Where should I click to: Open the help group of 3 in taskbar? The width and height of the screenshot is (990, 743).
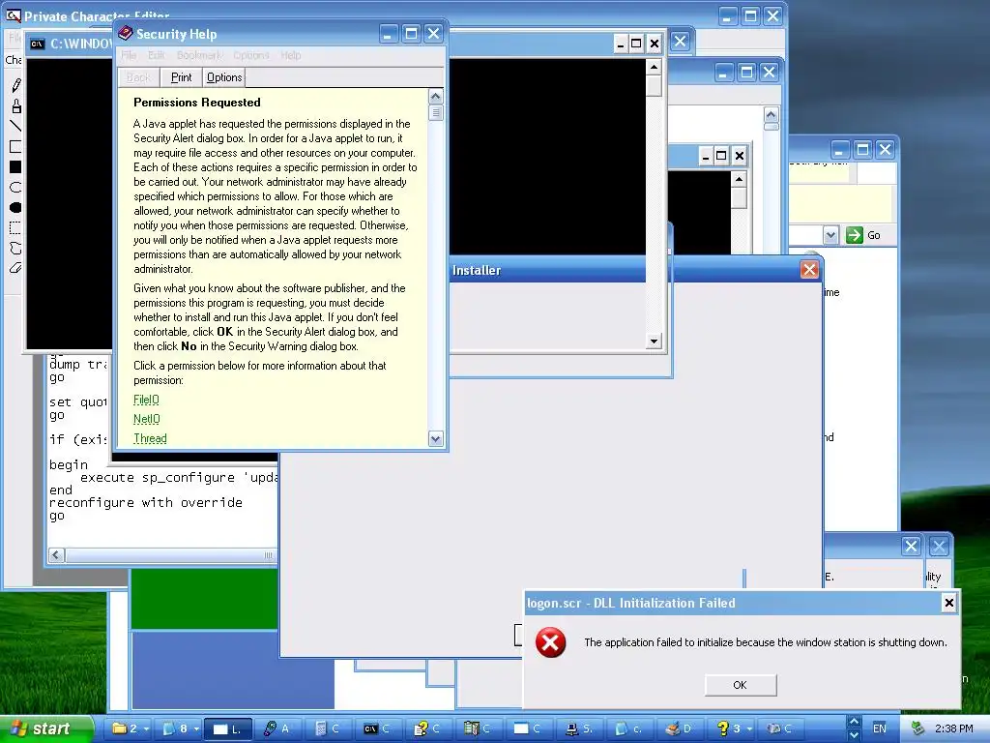[x=733, y=728]
